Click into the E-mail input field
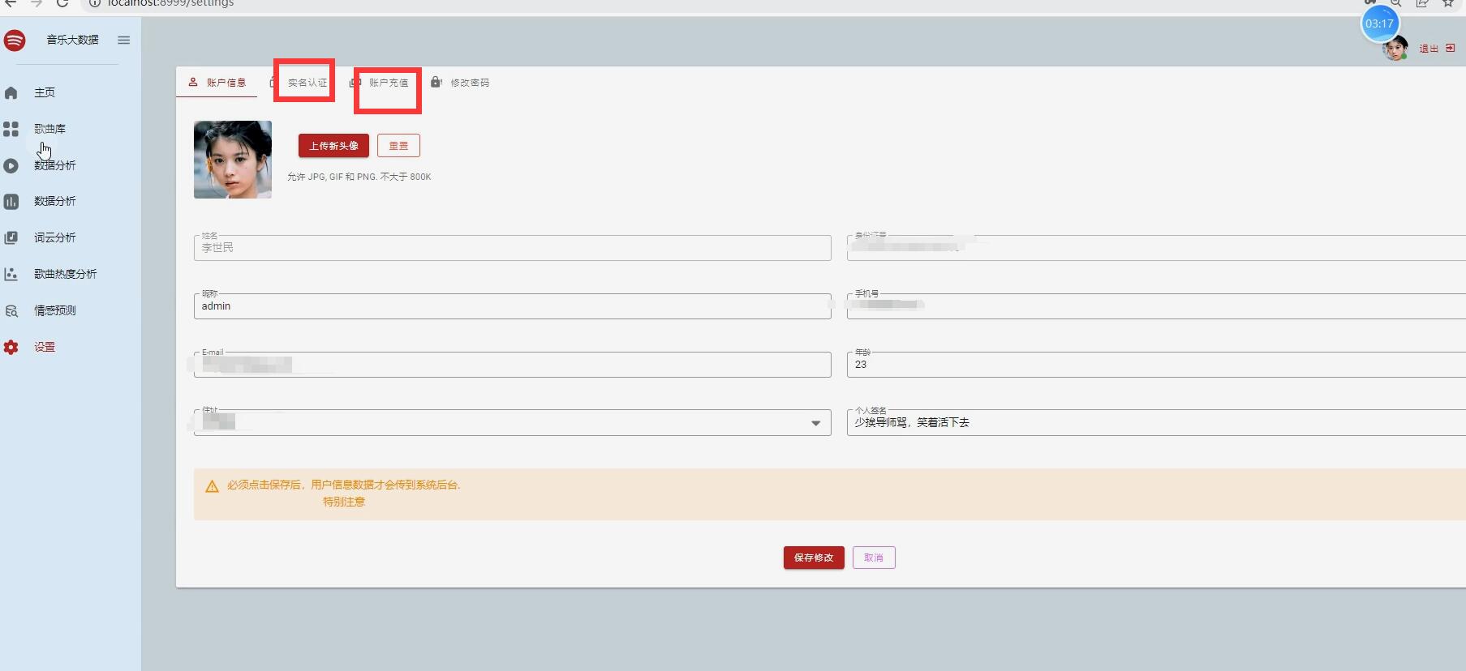This screenshot has width=1466, height=671. point(513,365)
